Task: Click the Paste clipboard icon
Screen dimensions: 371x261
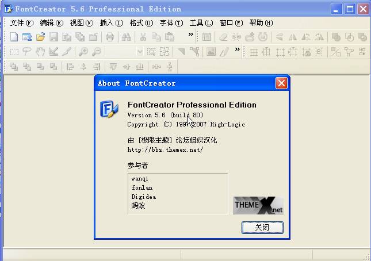Action: coord(170,37)
